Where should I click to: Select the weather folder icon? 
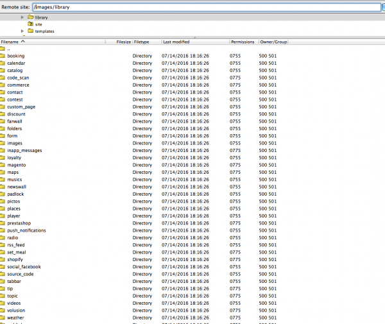tap(3, 318)
